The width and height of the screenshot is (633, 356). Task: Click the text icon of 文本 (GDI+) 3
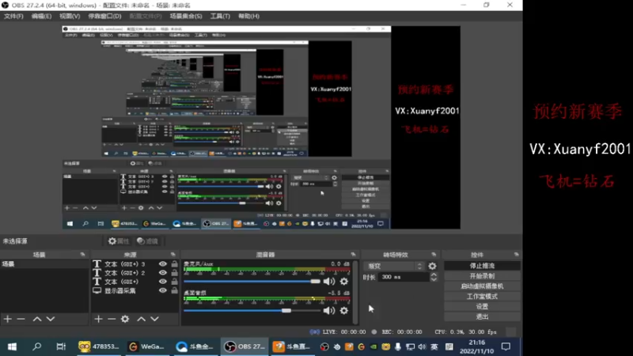coord(97,264)
